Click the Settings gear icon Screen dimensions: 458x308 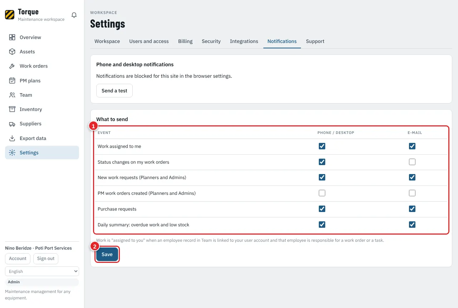pos(12,153)
